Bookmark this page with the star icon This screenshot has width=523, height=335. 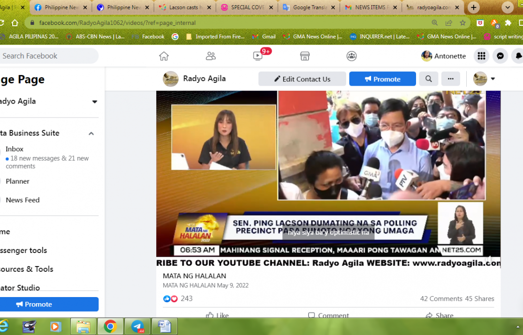[462, 22]
